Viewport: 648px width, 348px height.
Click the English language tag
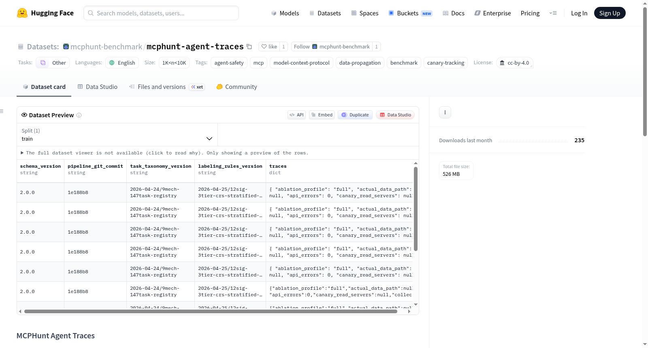click(x=122, y=63)
